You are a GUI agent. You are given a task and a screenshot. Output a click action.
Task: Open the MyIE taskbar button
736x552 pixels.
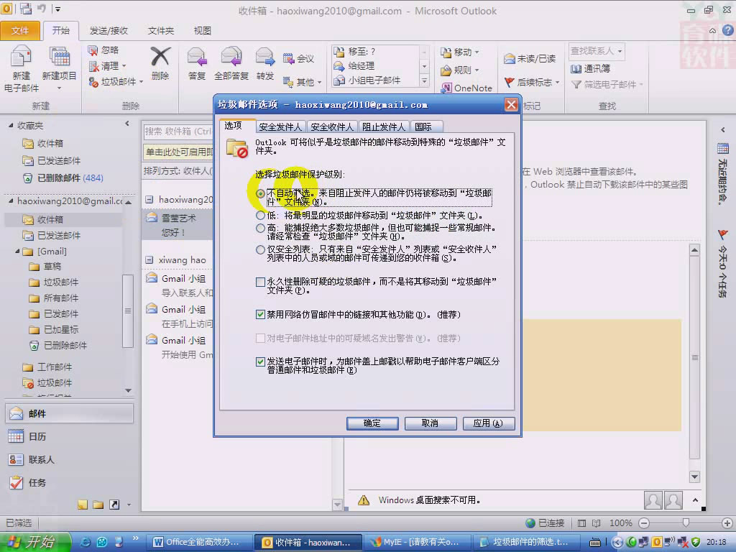click(416, 542)
